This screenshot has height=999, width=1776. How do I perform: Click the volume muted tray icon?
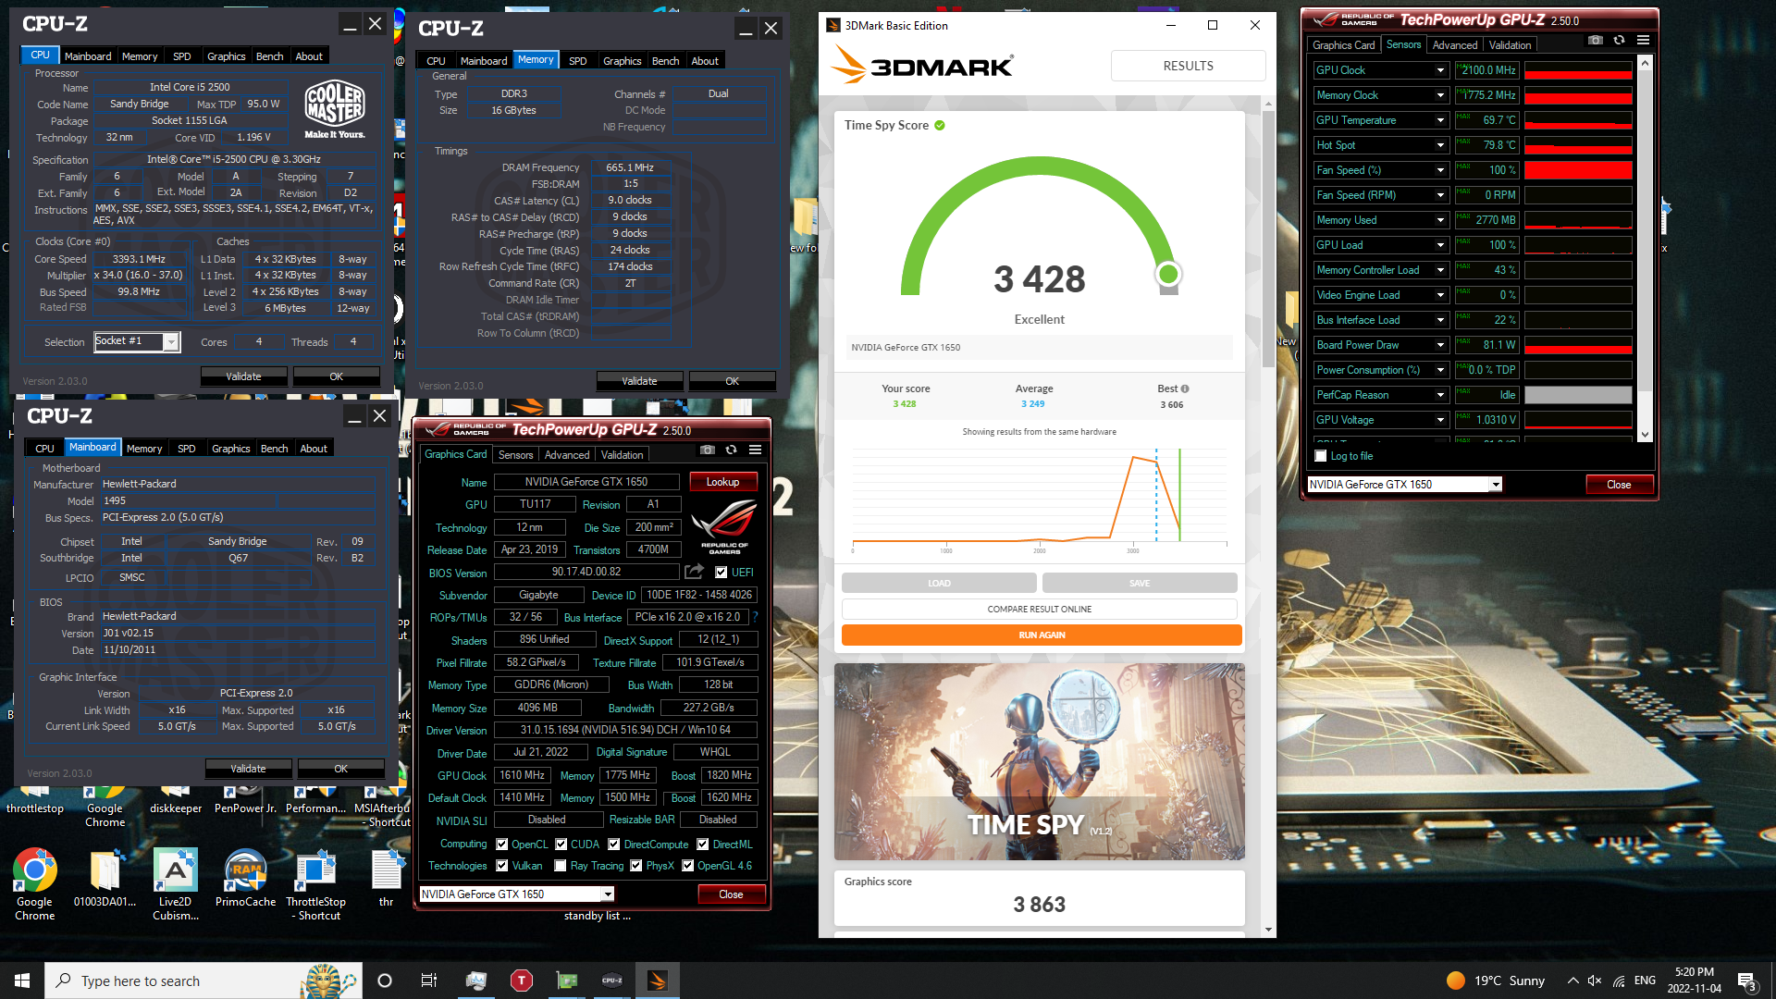pos(1595,980)
